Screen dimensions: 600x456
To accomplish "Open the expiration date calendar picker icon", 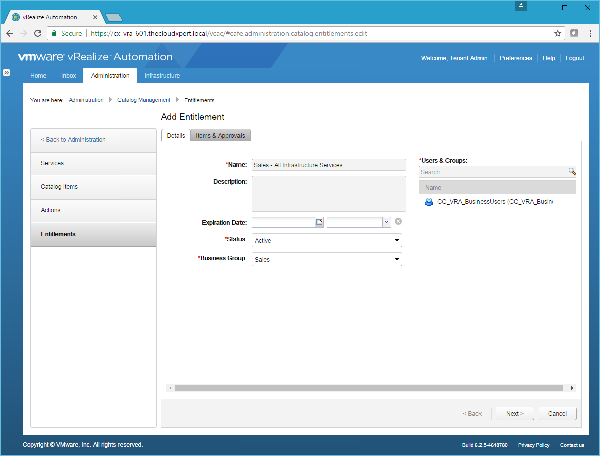I will tap(319, 222).
